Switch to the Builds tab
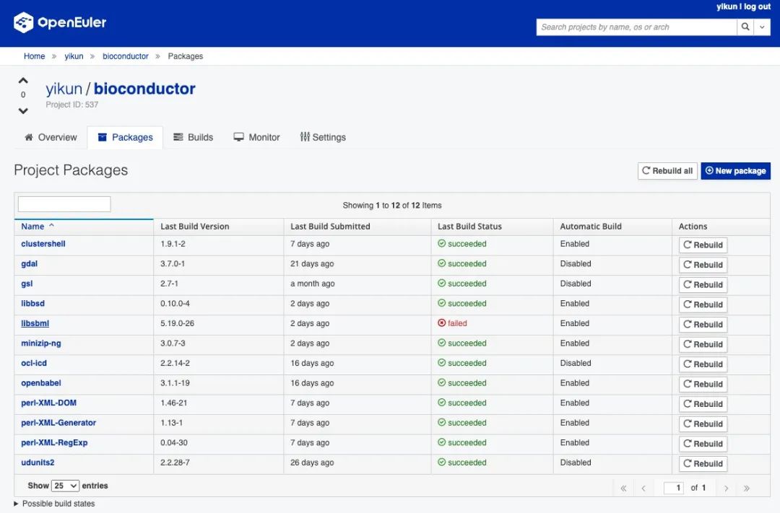Viewport: 780px width, 513px height. 194,137
